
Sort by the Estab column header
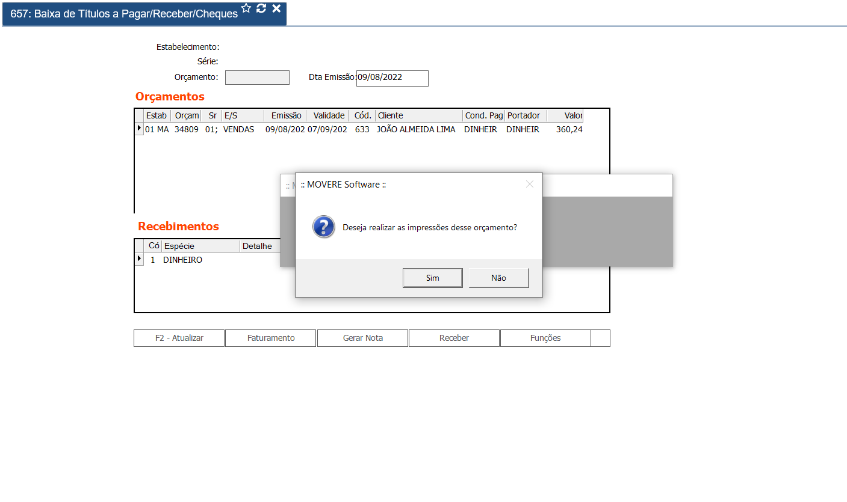[x=157, y=115]
